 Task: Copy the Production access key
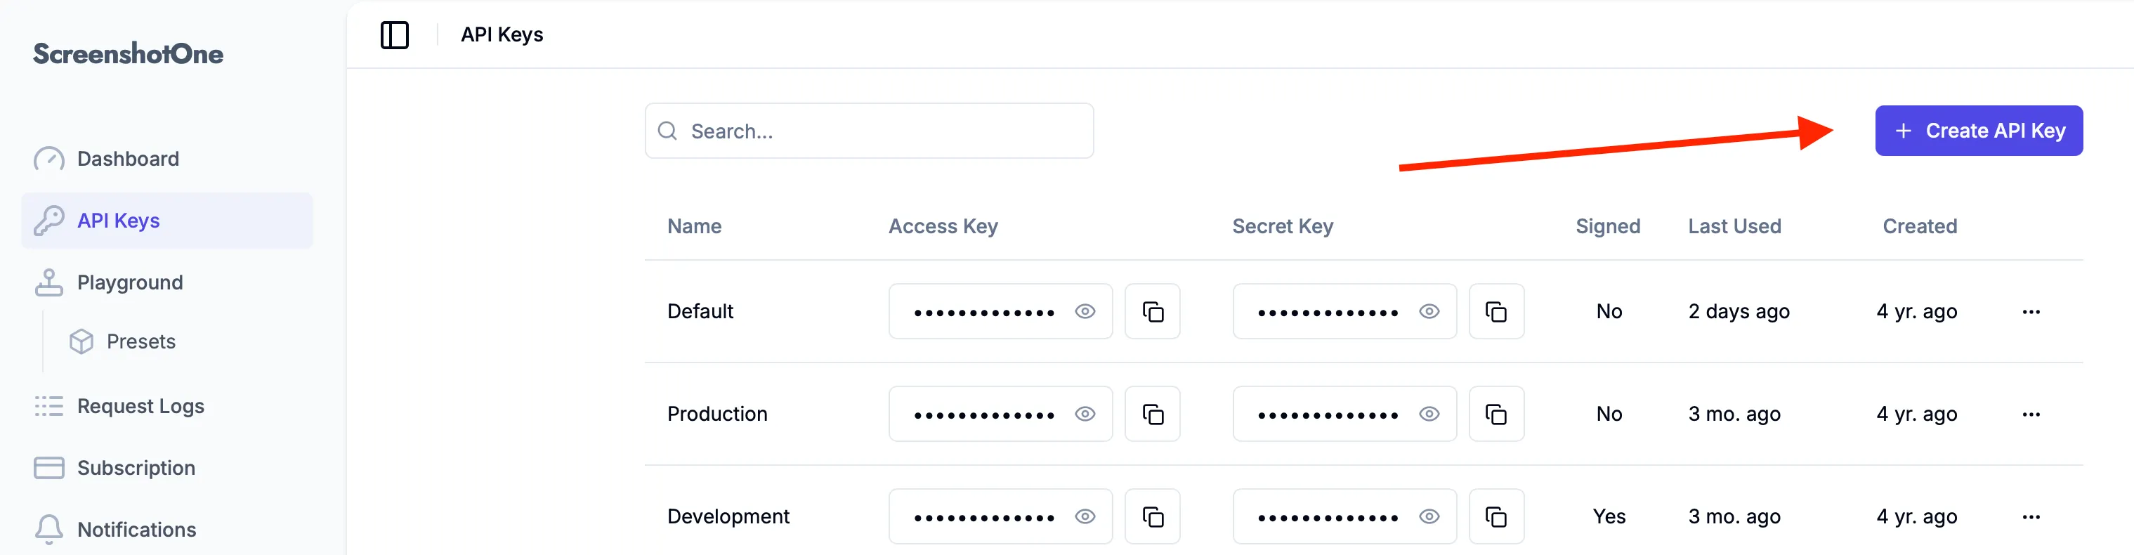(1152, 413)
